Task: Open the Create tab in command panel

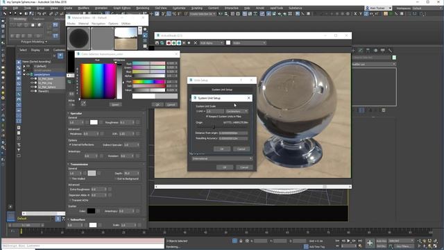Action: coord(353,50)
